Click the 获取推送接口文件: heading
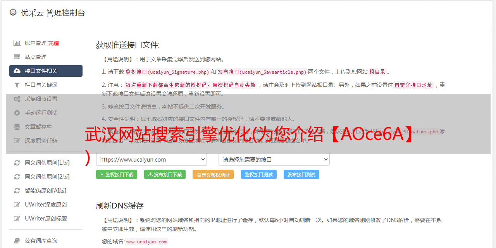The height and width of the screenshot is (248, 496). 128,45
